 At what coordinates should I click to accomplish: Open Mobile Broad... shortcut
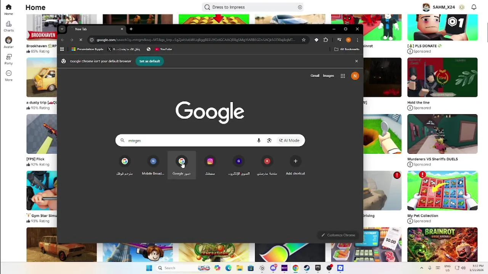pyautogui.click(x=153, y=166)
